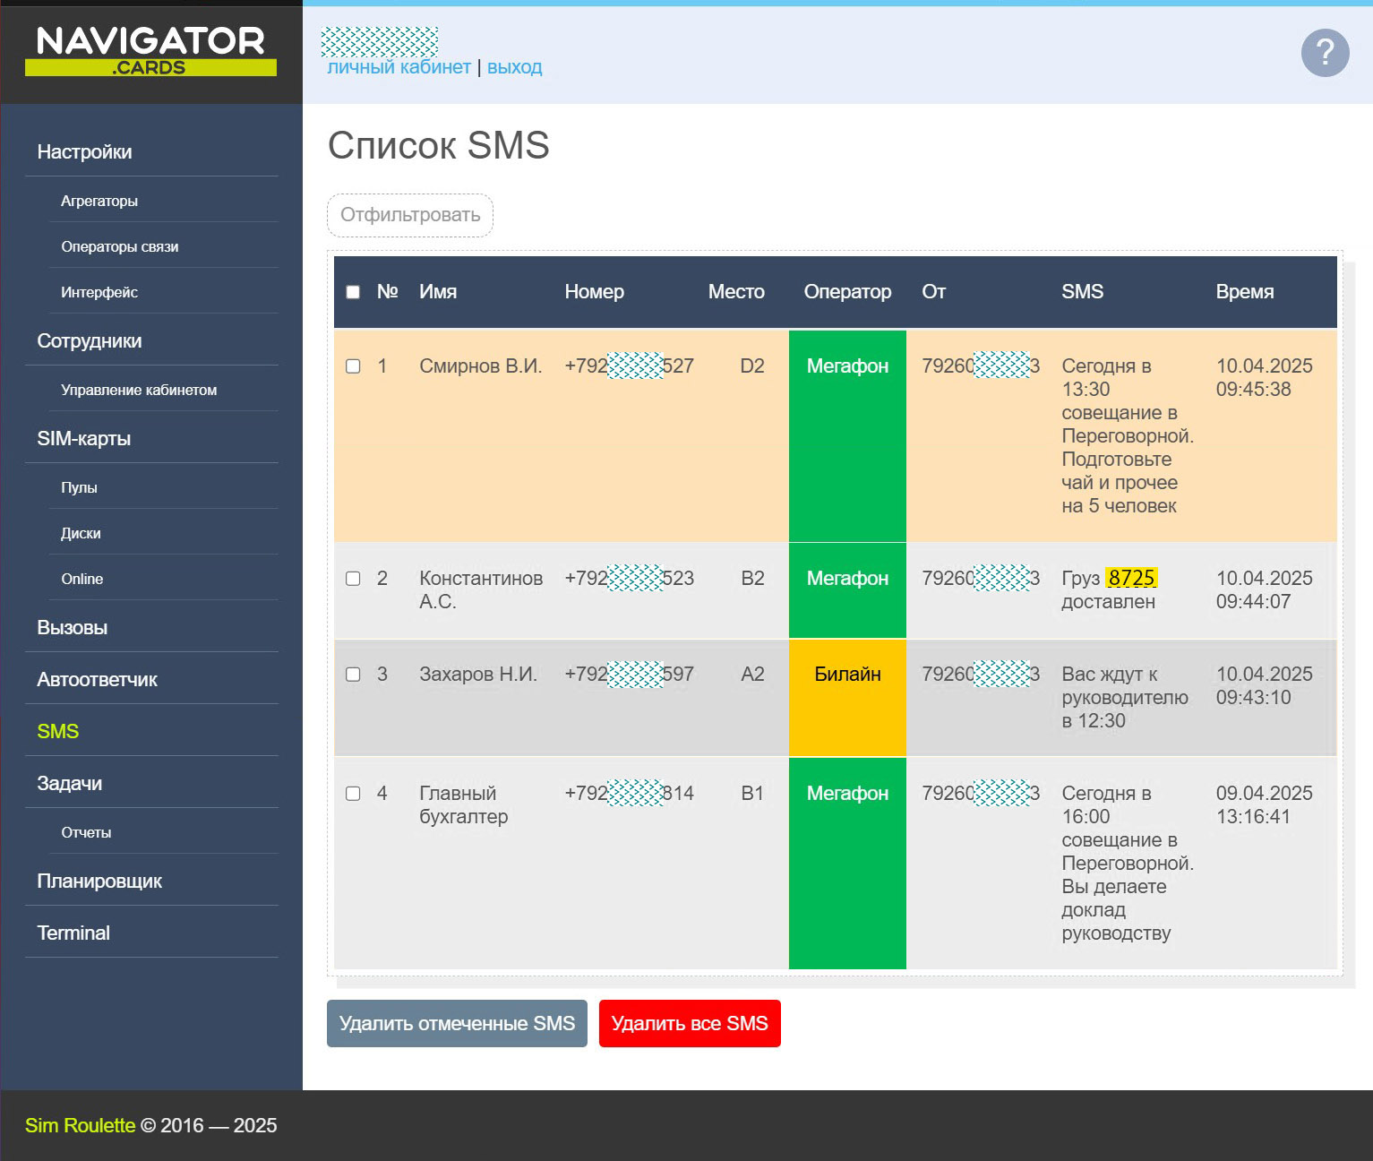Check the box for Смирнов В.И. row
Image resolution: width=1373 pixels, height=1161 pixels.
click(x=353, y=366)
